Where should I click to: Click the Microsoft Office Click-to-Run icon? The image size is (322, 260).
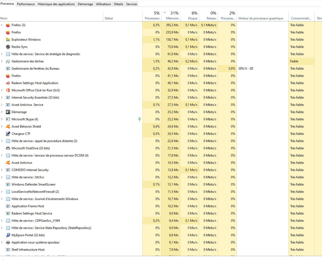pos(8,90)
